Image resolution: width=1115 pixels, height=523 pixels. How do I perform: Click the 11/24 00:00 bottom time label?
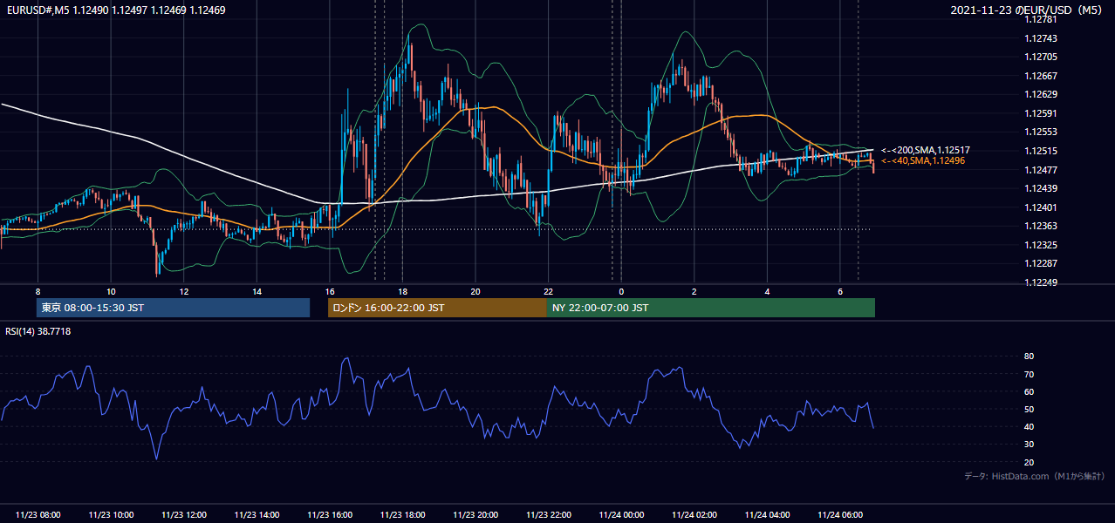(621, 515)
